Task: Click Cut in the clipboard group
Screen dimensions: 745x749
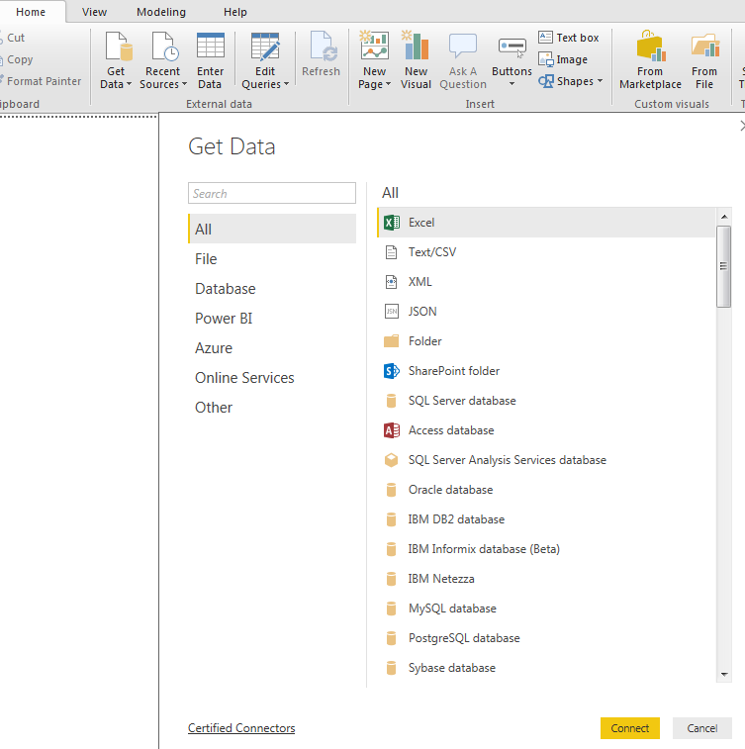Action: coord(13,38)
